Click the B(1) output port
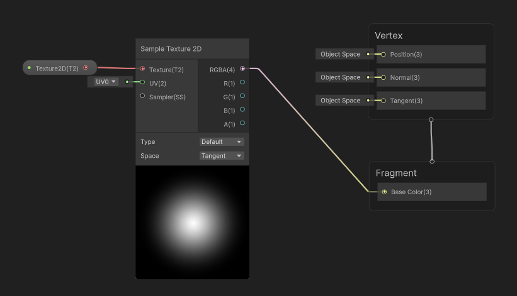This screenshot has height=296, width=517. coord(242,109)
